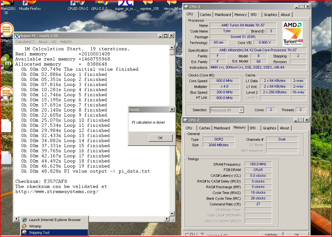Image resolution: width=332 pixels, height=237 pixels.
Task: Switch to Graphics tab in lower CPU-Z
Action: [269, 128]
